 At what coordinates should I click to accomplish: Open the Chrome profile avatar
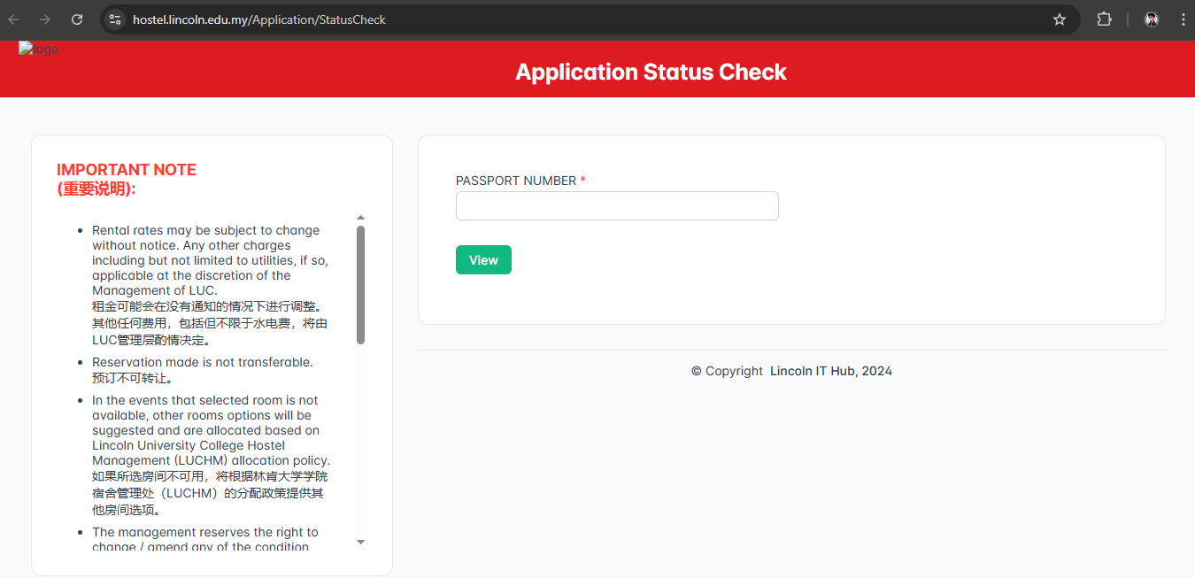pos(1152,19)
